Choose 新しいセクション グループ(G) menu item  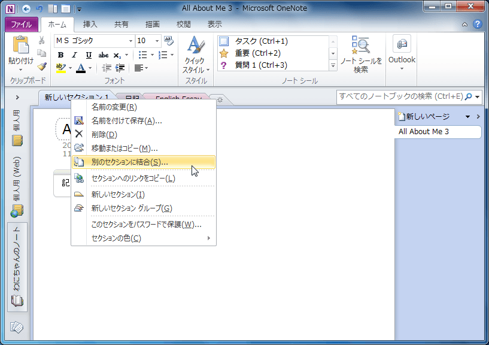pyautogui.click(x=144, y=208)
